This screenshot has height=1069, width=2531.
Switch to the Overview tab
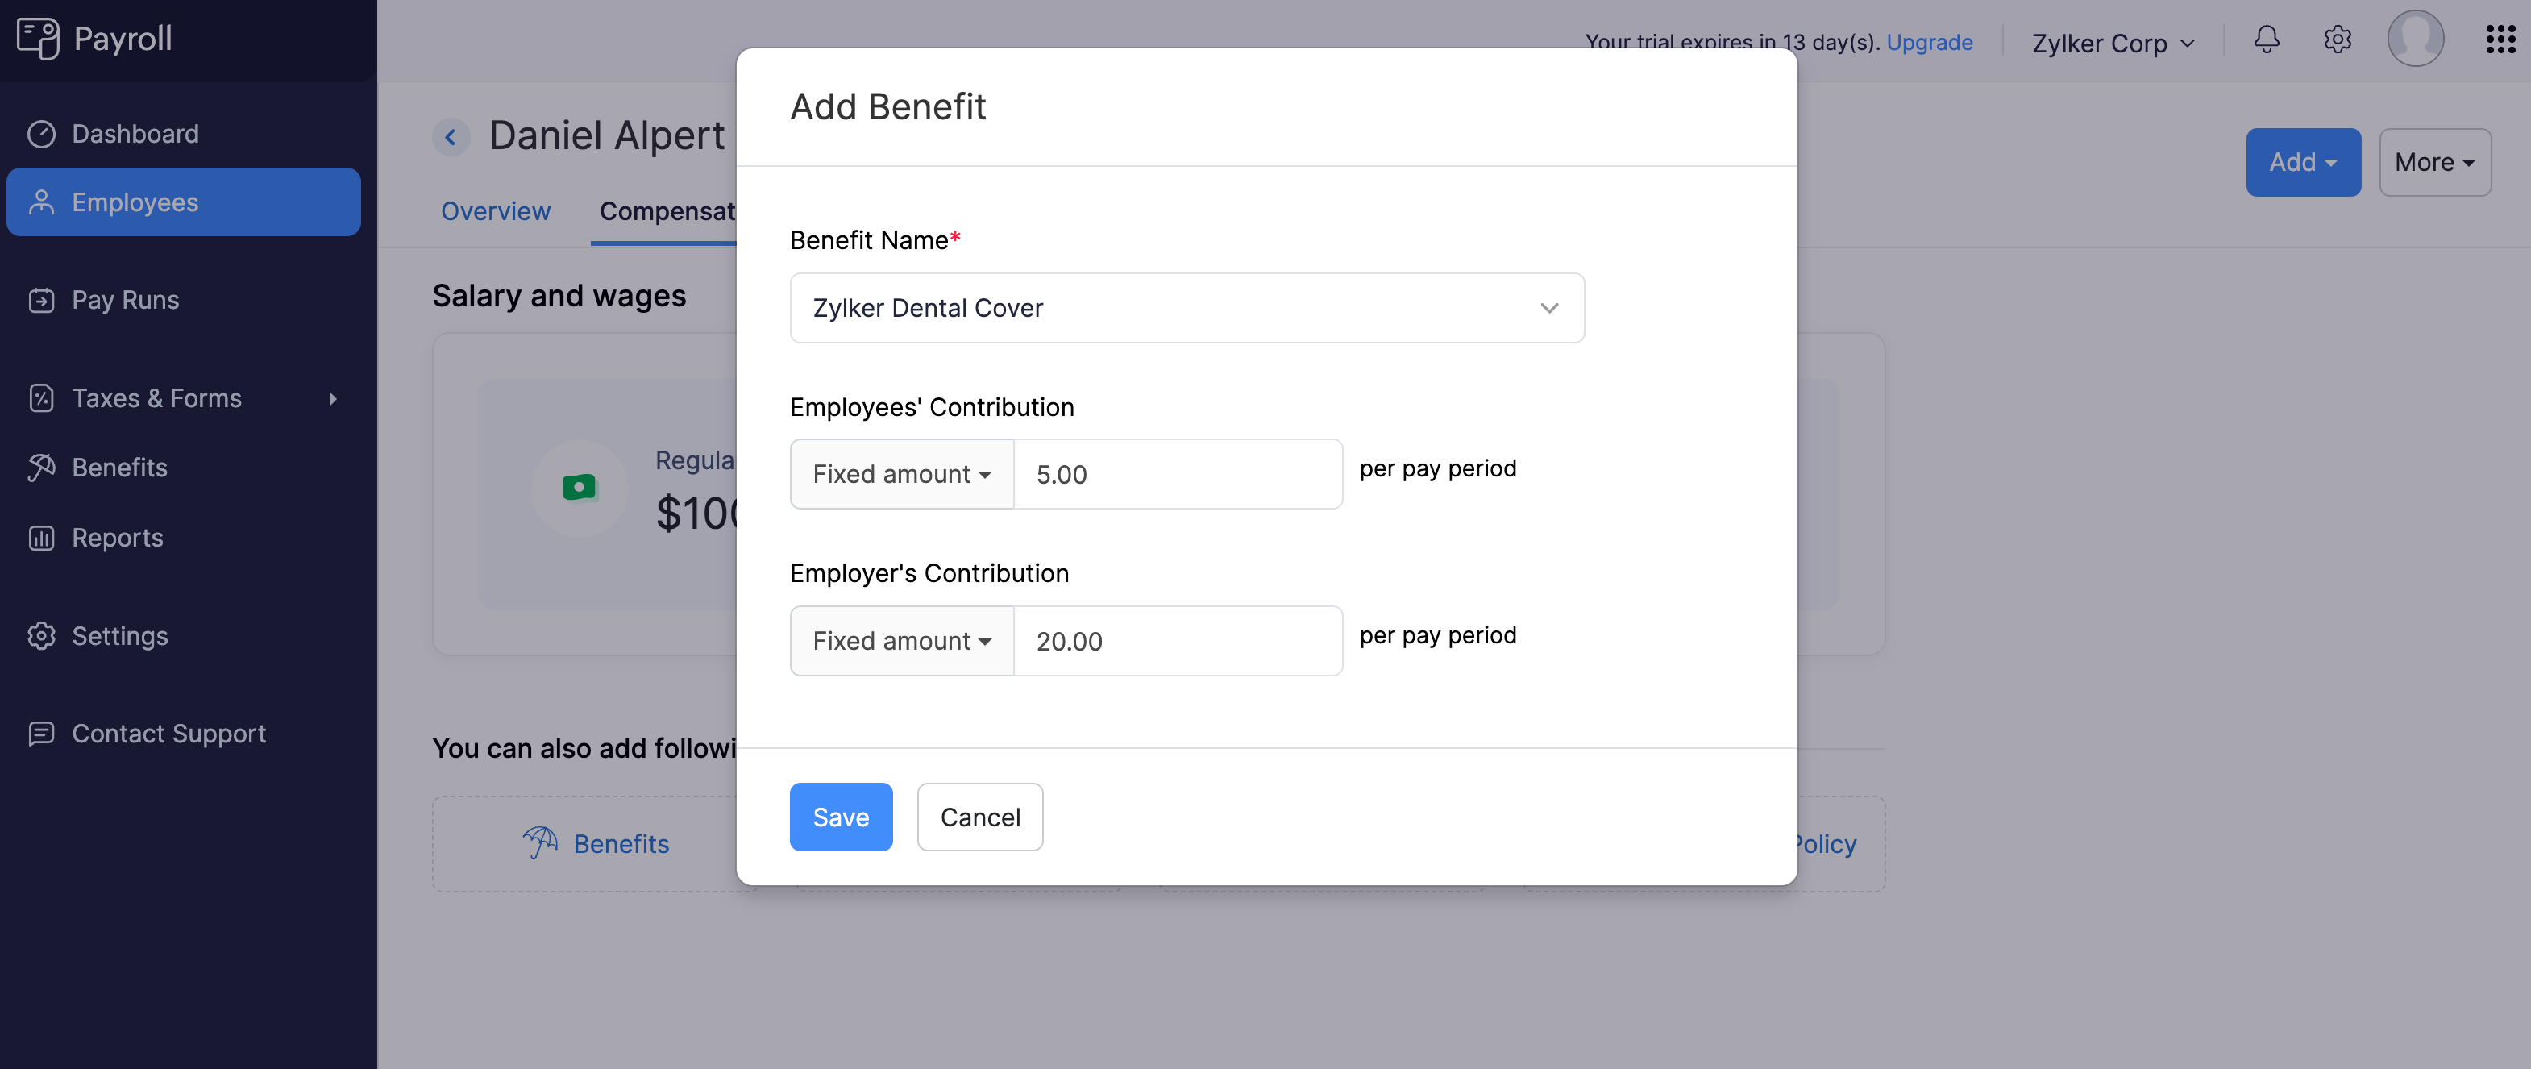496,210
